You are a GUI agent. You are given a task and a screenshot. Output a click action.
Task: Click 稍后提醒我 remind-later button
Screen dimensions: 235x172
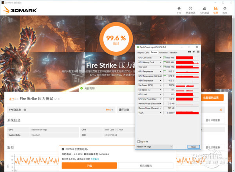coord(146,166)
